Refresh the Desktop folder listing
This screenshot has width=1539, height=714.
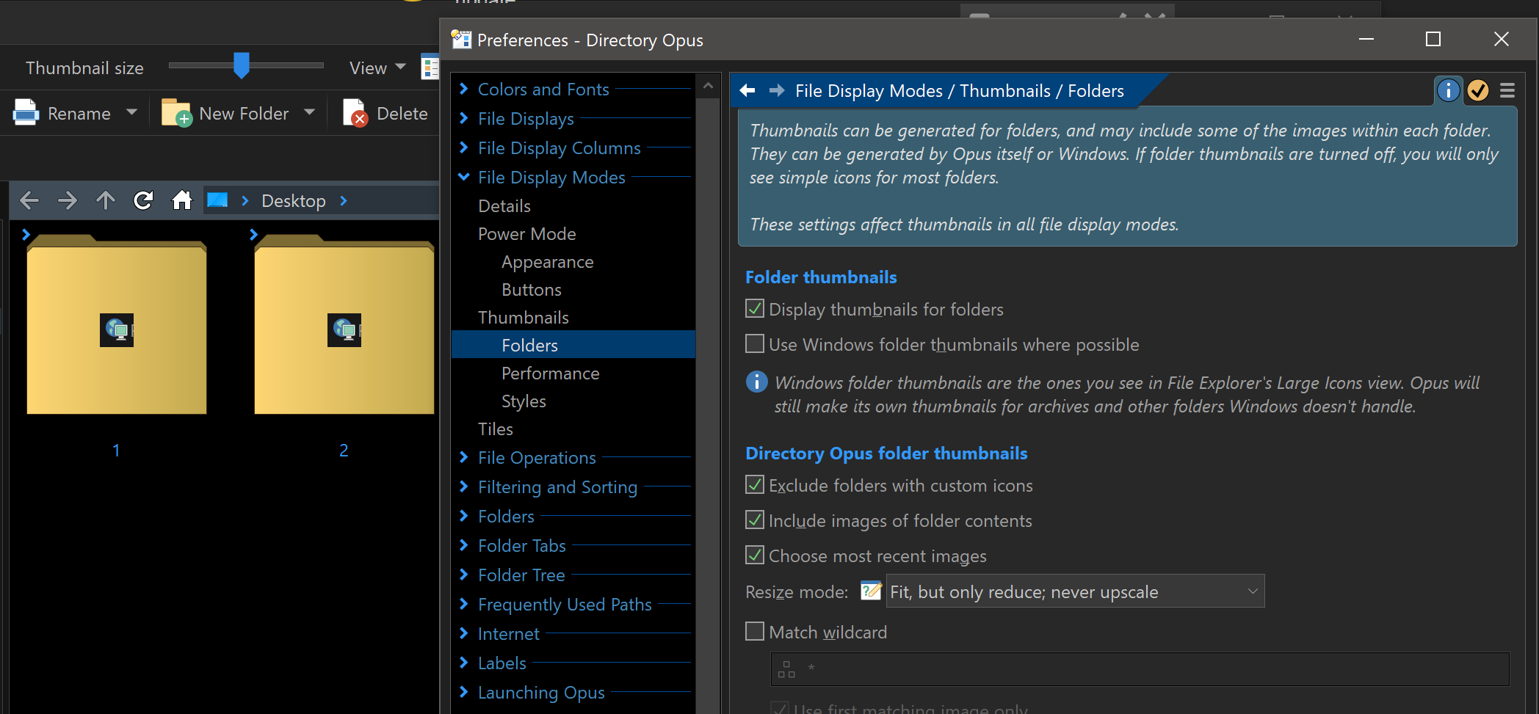(x=143, y=200)
